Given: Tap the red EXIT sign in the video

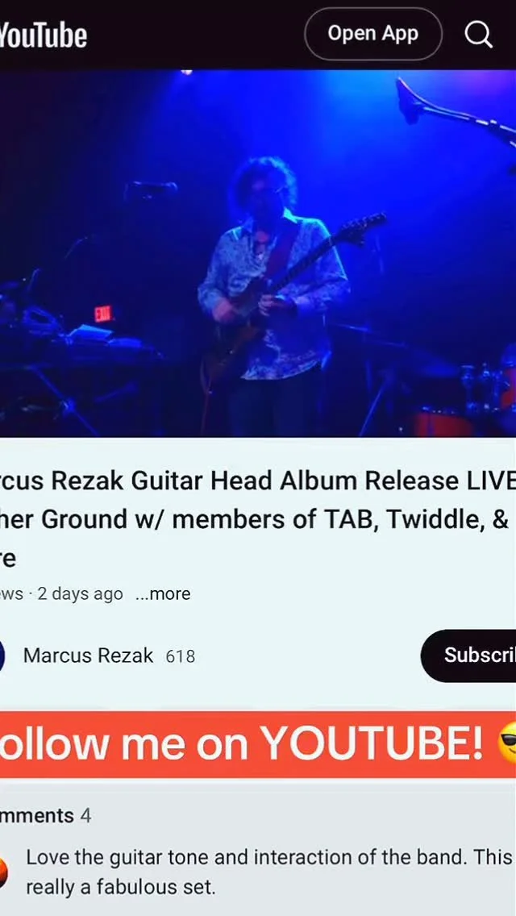Looking at the screenshot, I should (103, 314).
